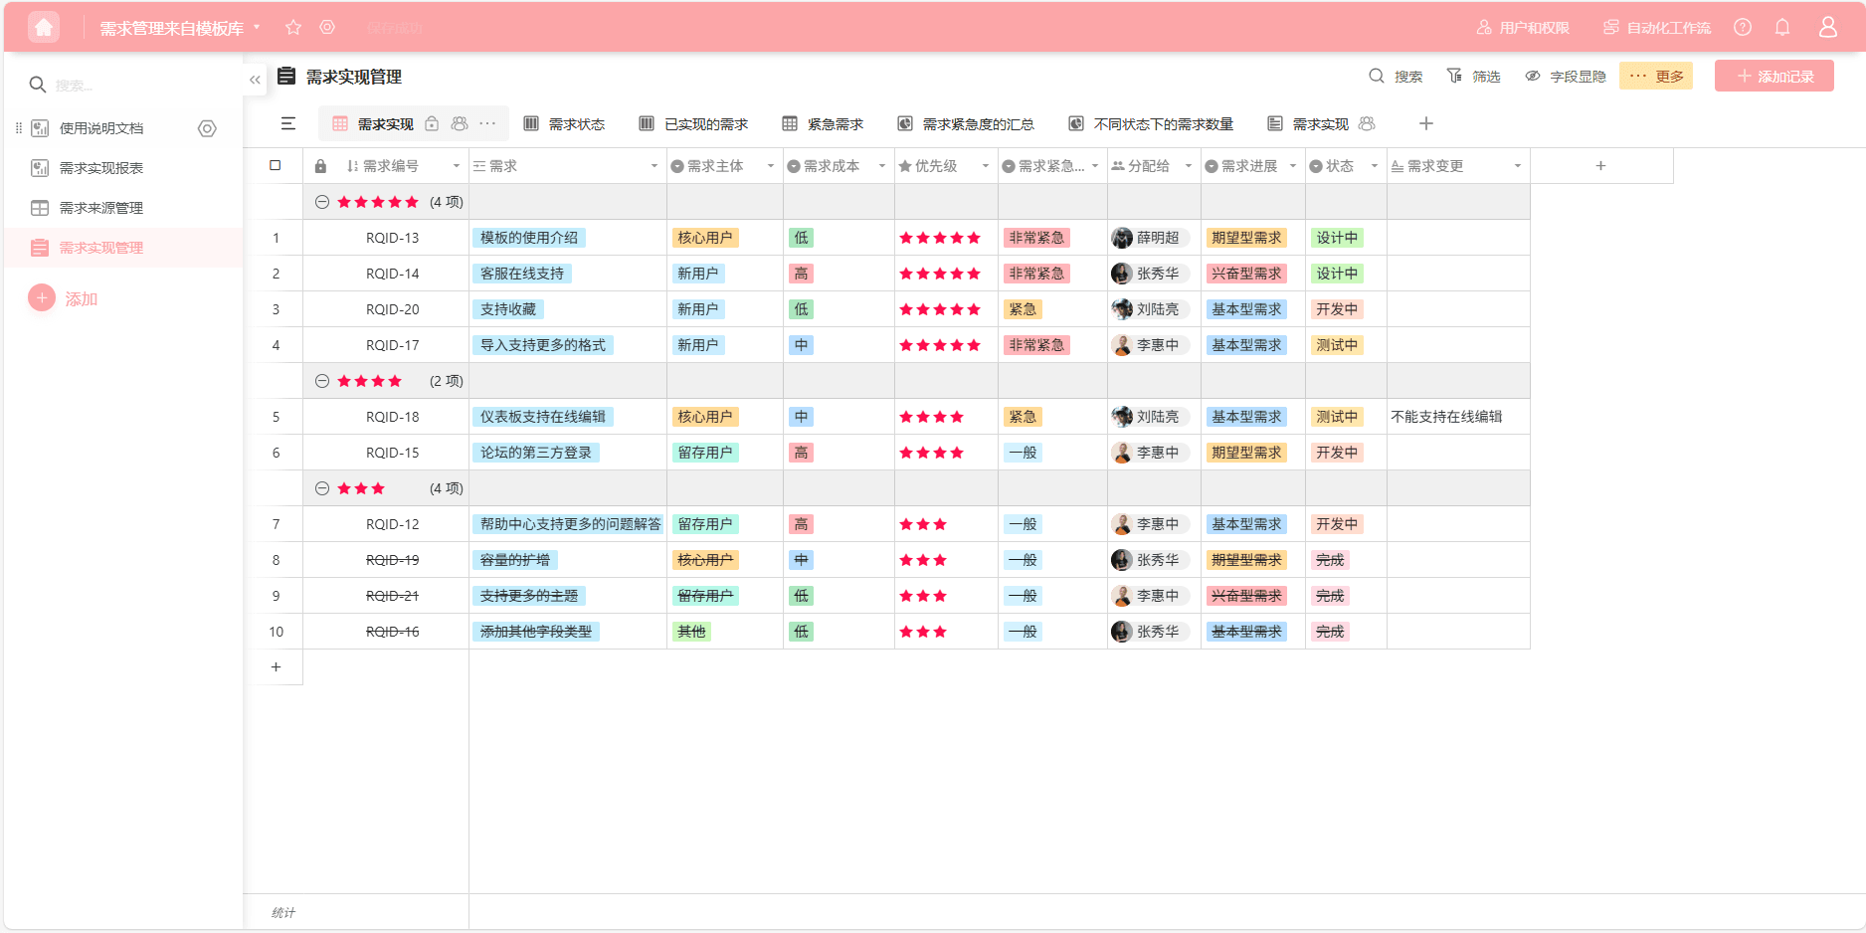Click the home icon in header
Screen dimensions: 1866x933
(44, 27)
